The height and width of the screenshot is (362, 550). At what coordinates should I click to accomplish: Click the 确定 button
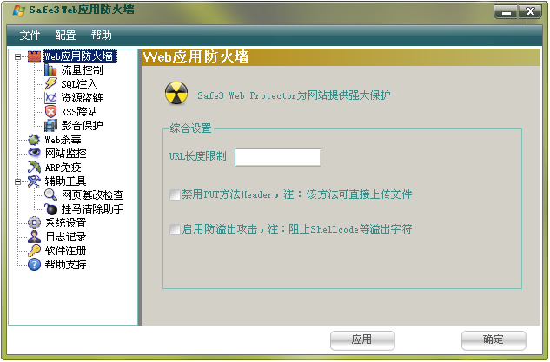(x=494, y=340)
